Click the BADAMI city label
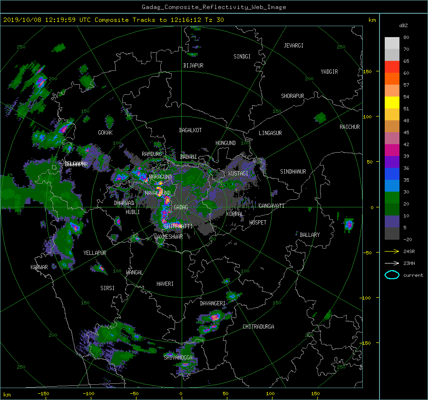428x400 pixels. 188,157
